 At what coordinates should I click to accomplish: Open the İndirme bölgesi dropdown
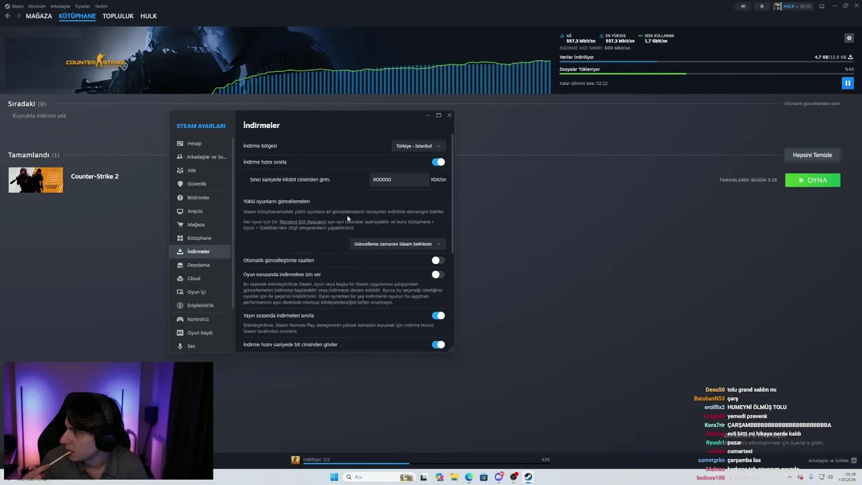coord(418,145)
